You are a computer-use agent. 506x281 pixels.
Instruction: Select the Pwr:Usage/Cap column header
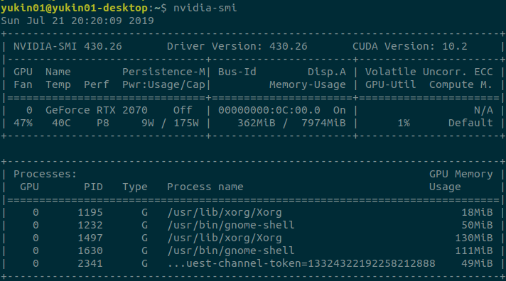pos(163,84)
